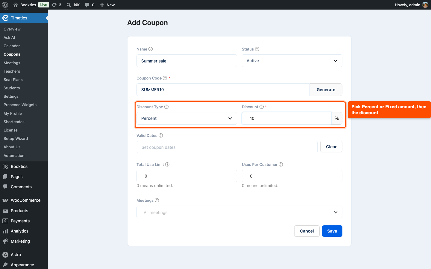Click the Uses Per Customer field

point(292,176)
